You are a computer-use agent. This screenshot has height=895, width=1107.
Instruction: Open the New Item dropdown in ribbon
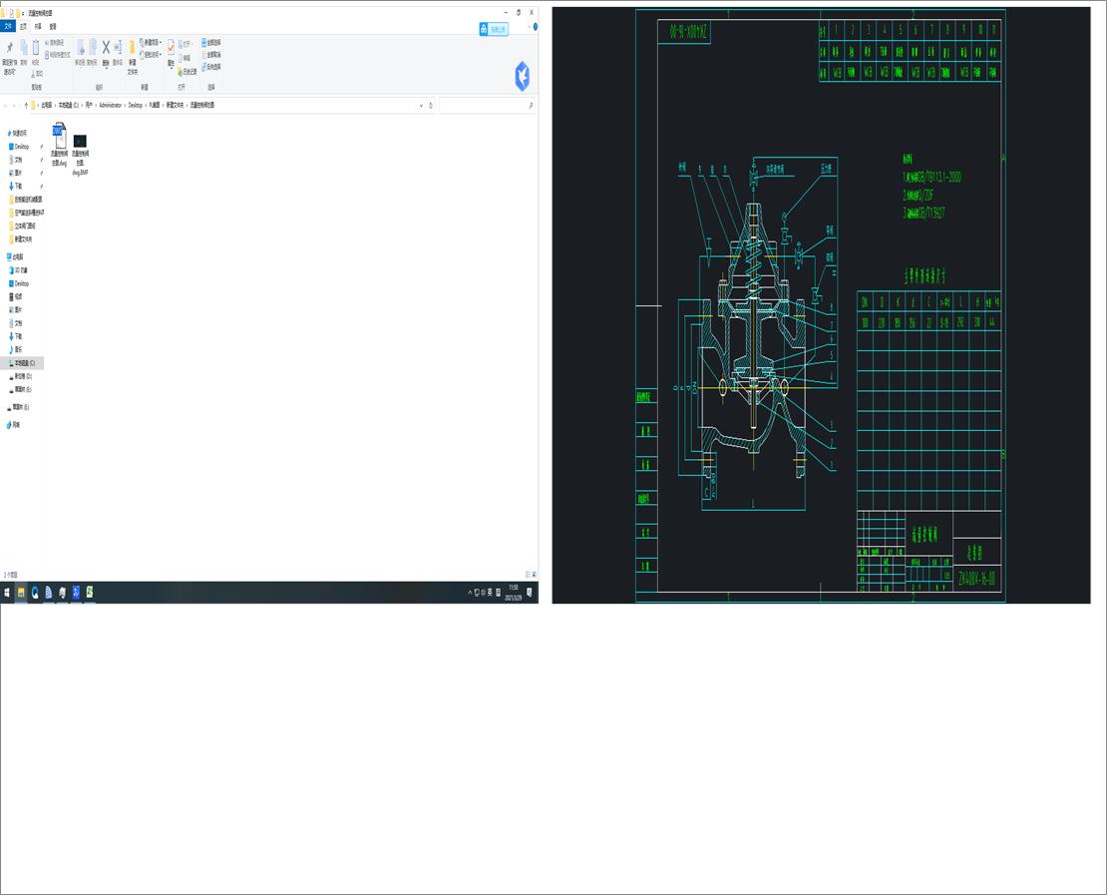pyautogui.click(x=152, y=43)
